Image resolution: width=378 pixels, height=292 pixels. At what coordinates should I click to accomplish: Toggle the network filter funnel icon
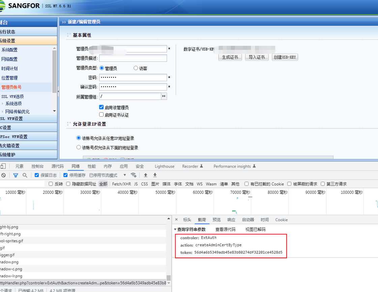click(x=15, y=175)
